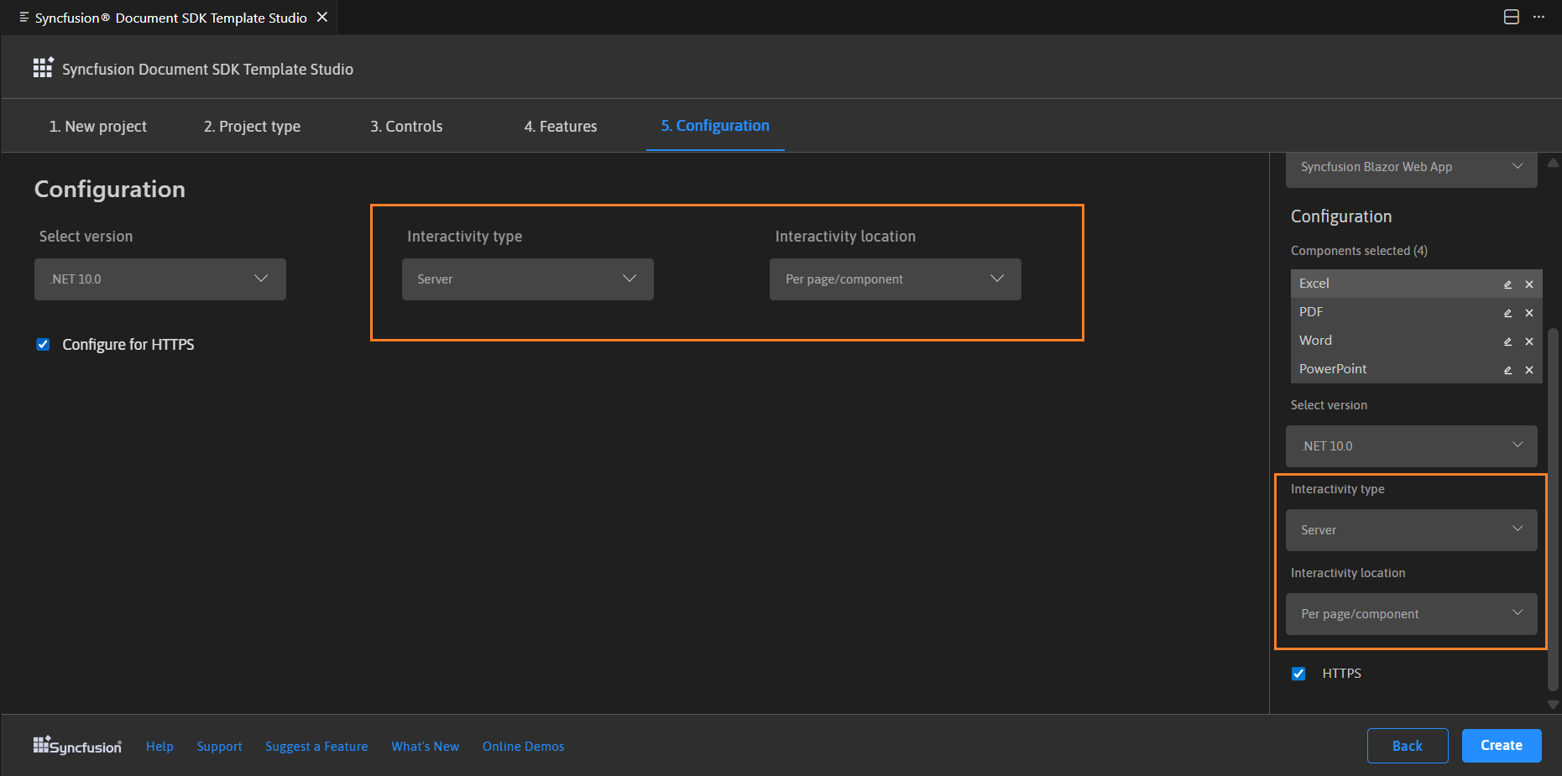Open the Online Demos link
The image size is (1562, 776).
point(523,746)
